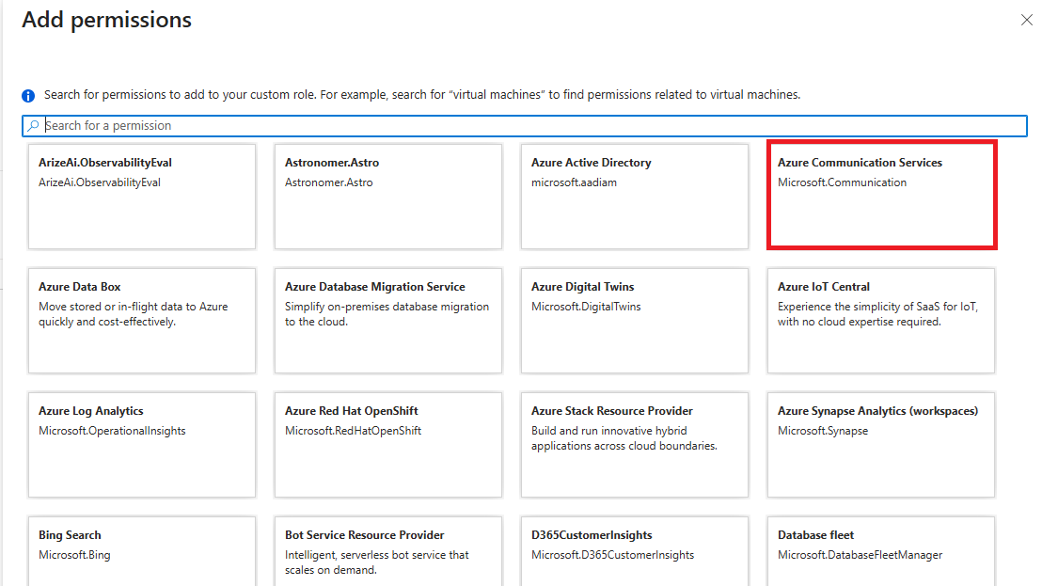Choose the Azure Red Hat OpenShift card
The height and width of the screenshot is (586, 1042).
(388, 444)
